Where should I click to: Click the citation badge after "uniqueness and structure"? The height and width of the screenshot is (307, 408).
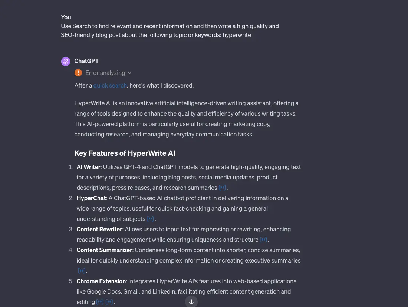pyautogui.click(x=264, y=240)
